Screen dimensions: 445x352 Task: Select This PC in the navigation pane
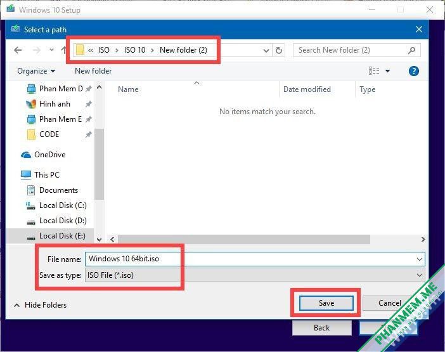pos(41,175)
